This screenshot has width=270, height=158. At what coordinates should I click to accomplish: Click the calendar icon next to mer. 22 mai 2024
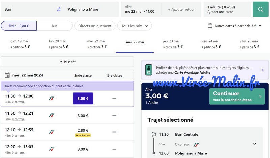tap(7, 75)
